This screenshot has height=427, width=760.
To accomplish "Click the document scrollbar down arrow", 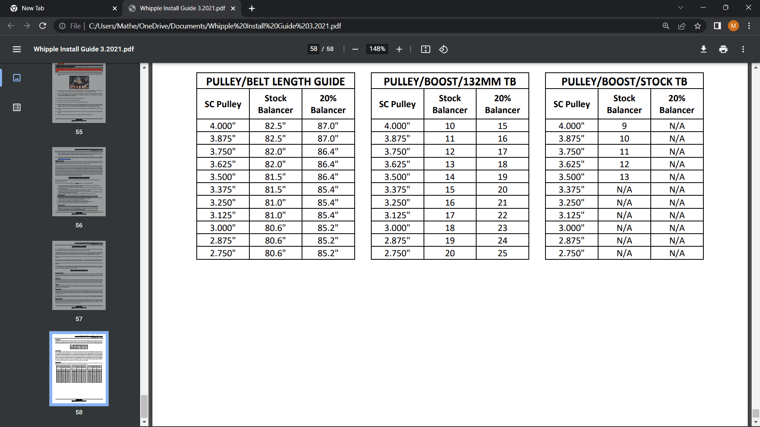I will pos(756,422).
